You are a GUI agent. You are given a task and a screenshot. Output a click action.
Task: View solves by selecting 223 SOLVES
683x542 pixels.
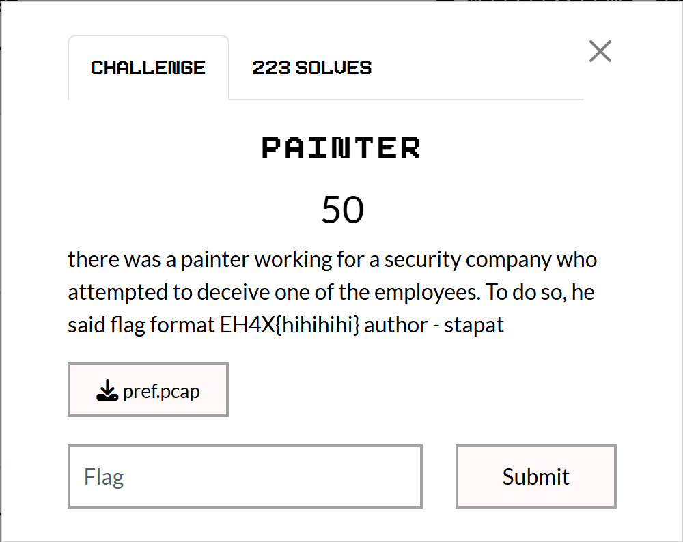coord(312,68)
